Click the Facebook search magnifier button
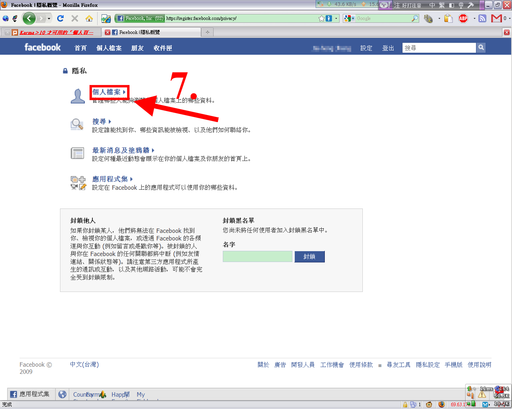 (481, 48)
